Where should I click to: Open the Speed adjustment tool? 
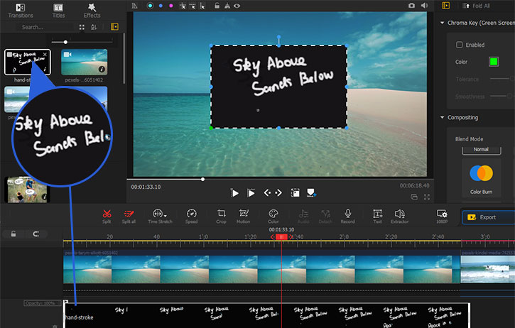pyautogui.click(x=191, y=214)
